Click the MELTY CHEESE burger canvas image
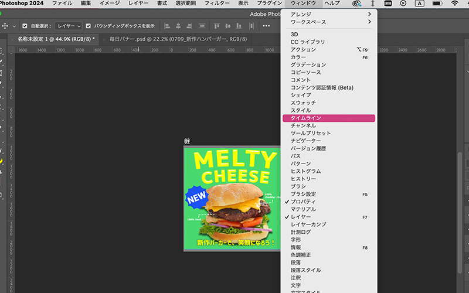Viewport: 469px width, 293px height. [x=233, y=198]
